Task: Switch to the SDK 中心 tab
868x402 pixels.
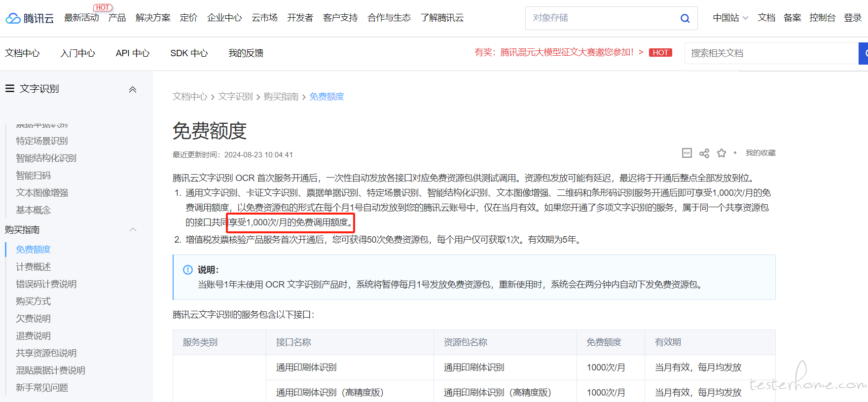Action: pyautogui.click(x=189, y=53)
